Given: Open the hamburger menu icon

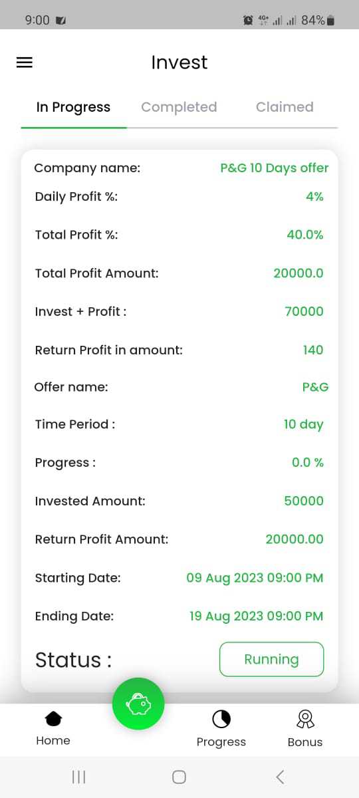Looking at the screenshot, I should pos(25,63).
